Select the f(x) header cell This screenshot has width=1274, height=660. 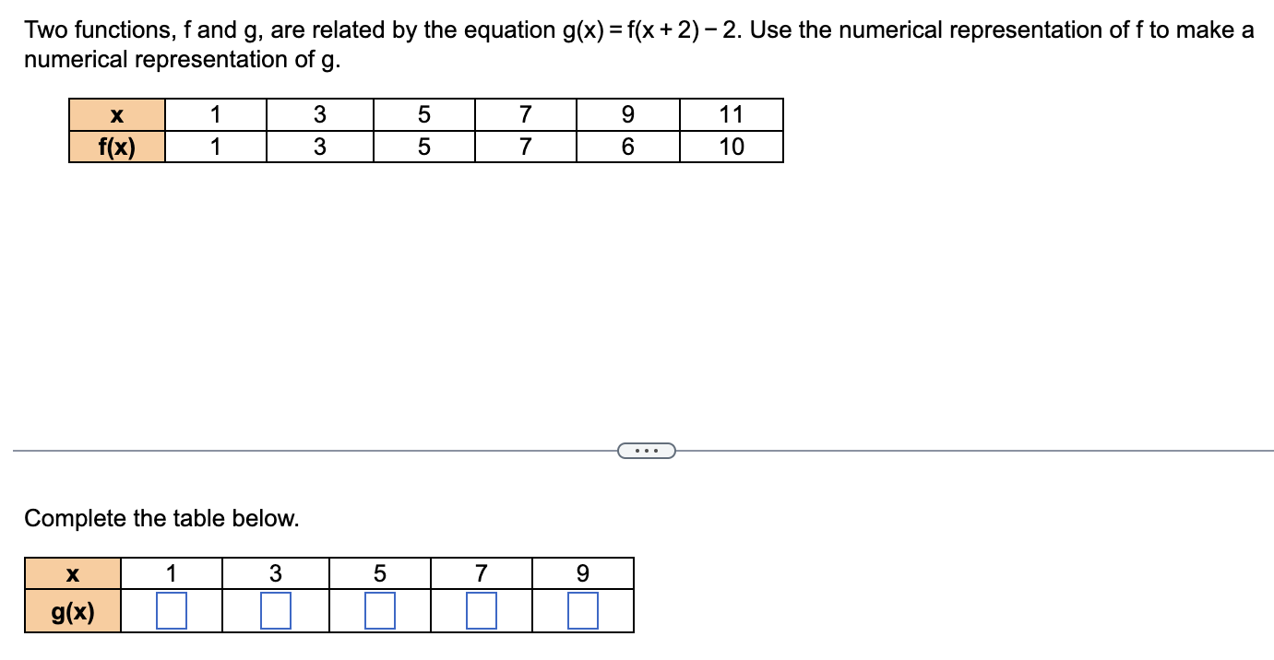click(x=117, y=146)
